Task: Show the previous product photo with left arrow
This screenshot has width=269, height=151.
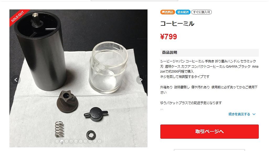Action: pyautogui.click(x=16, y=80)
